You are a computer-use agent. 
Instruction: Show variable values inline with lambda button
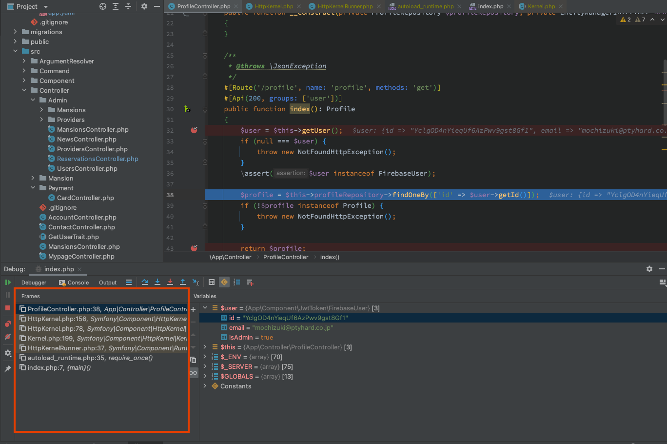[224, 282]
